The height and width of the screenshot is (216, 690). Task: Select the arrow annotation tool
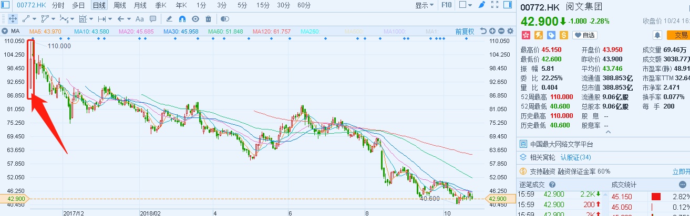(120, 19)
